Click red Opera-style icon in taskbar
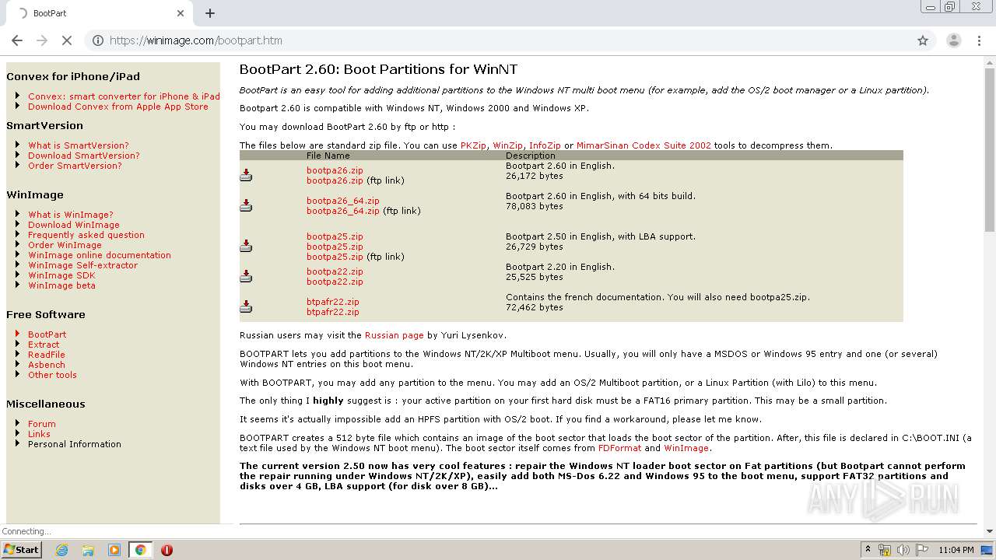The height and width of the screenshot is (560, 996). pyautogui.click(x=167, y=550)
